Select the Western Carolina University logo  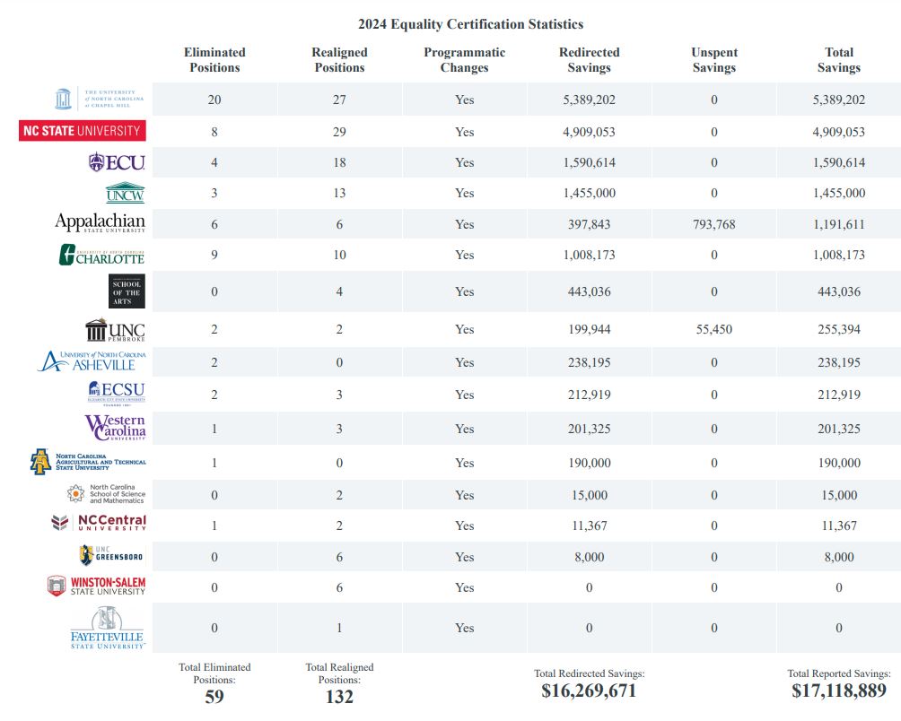(x=115, y=428)
